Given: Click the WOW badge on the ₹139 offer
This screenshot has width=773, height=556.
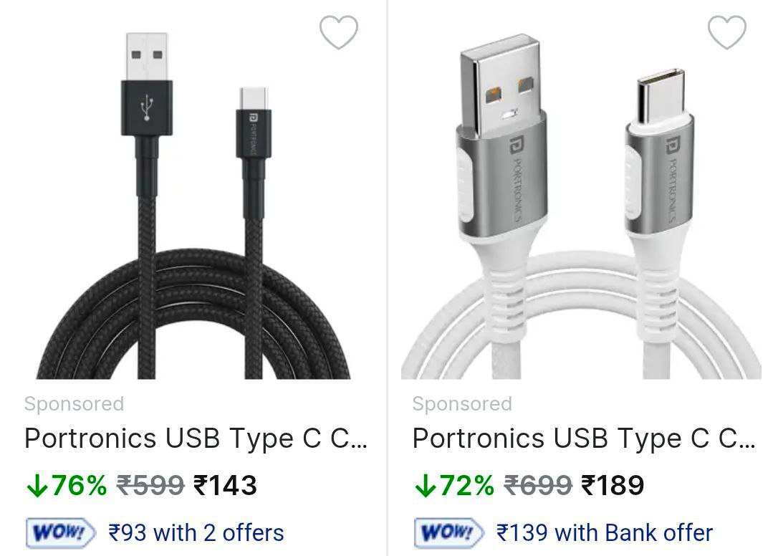Looking at the screenshot, I should 448,533.
